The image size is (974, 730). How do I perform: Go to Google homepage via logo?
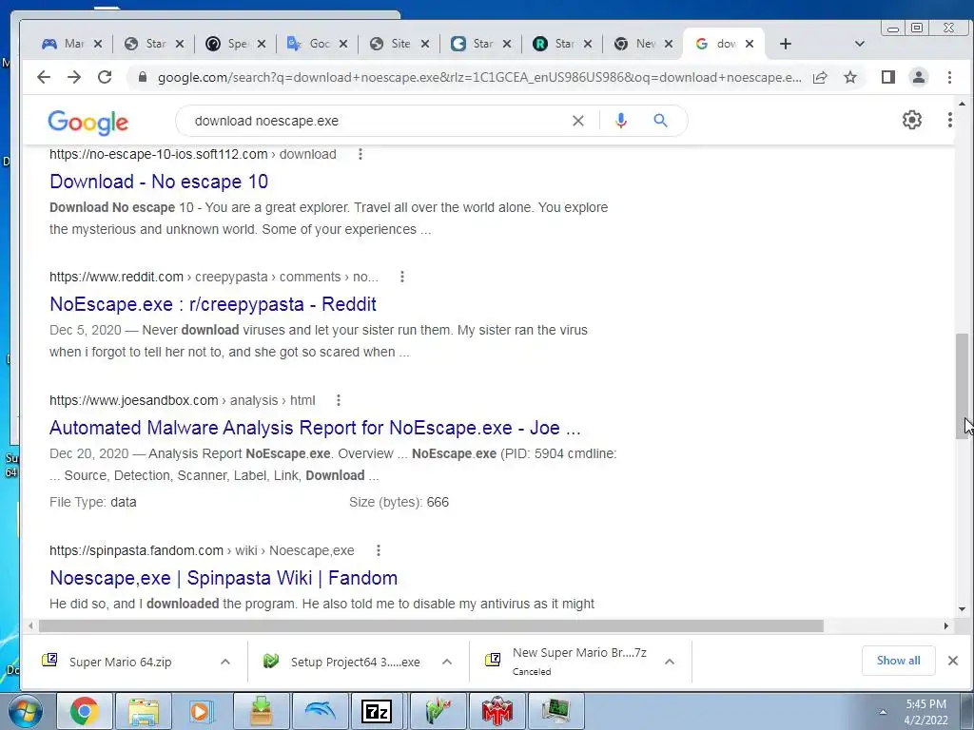click(x=88, y=123)
